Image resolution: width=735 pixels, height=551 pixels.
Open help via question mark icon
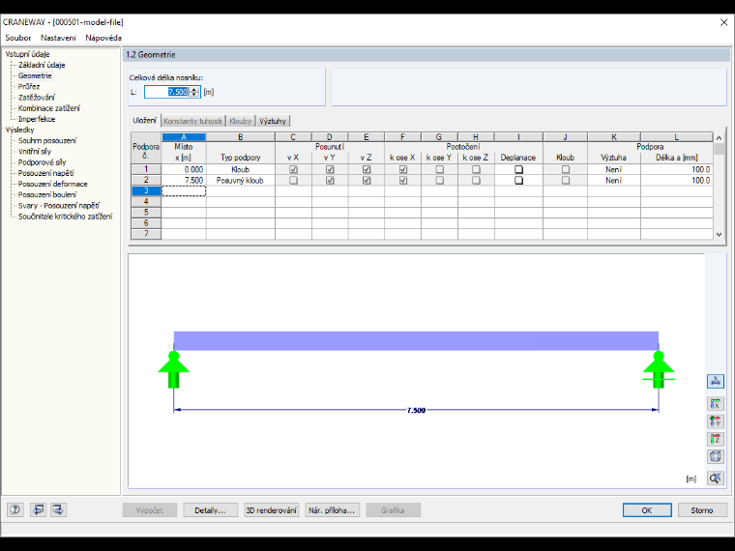[x=15, y=509]
